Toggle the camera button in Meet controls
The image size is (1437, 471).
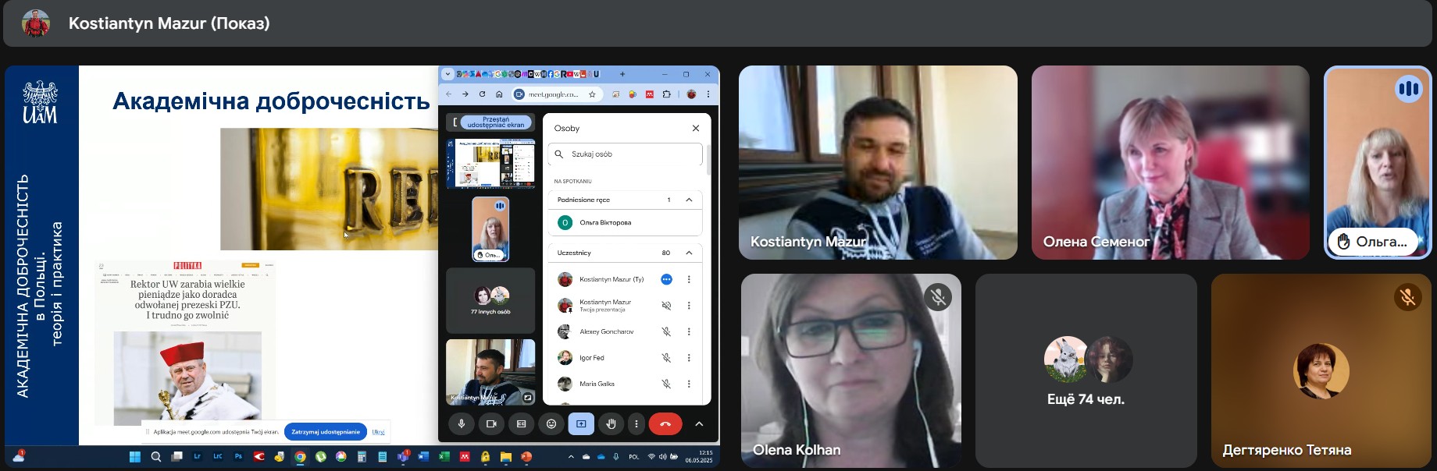pos(491,423)
